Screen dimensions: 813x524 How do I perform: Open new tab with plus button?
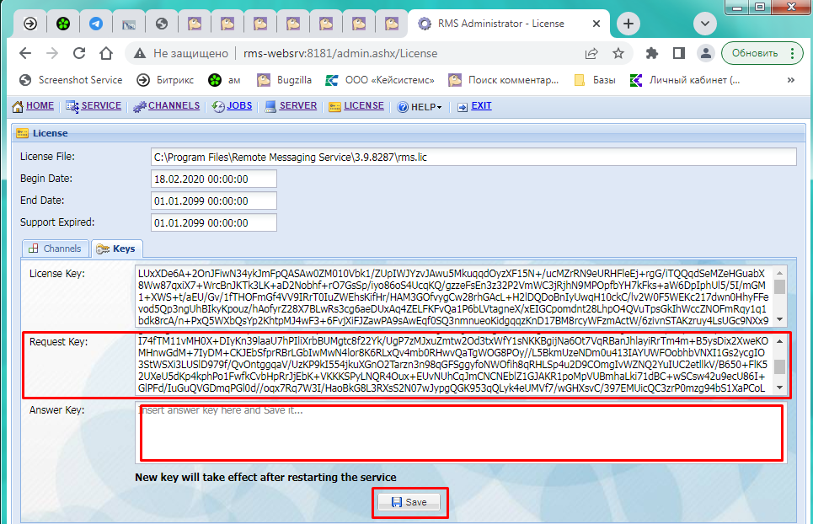coord(628,24)
